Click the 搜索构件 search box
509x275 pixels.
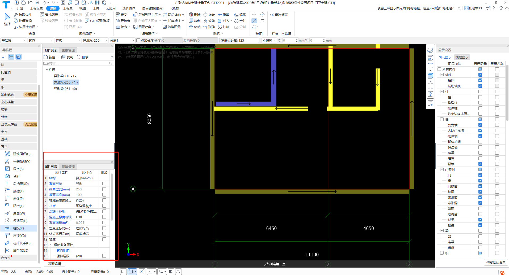click(78, 63)
